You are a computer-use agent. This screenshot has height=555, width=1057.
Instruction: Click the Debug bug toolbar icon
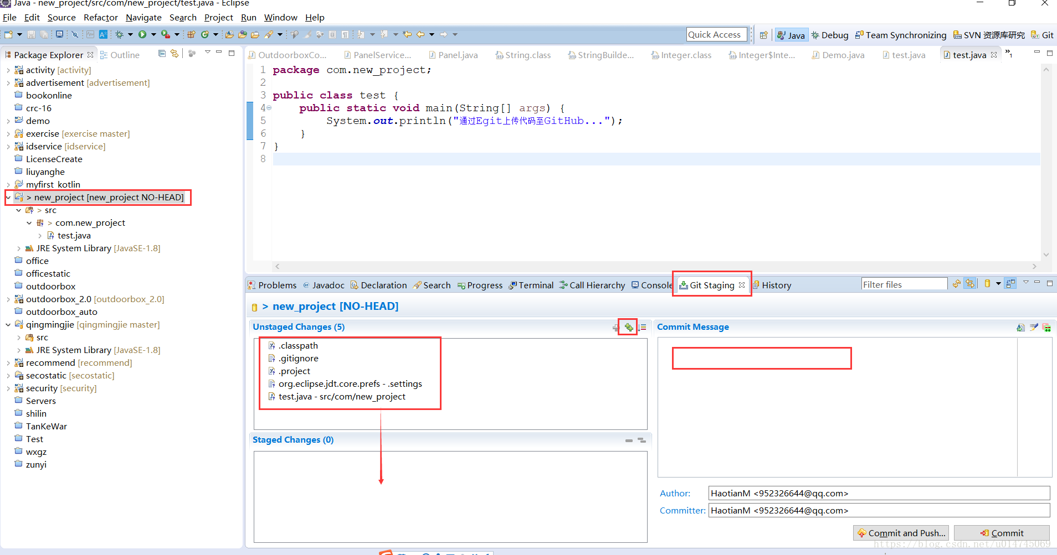[119, 34]
